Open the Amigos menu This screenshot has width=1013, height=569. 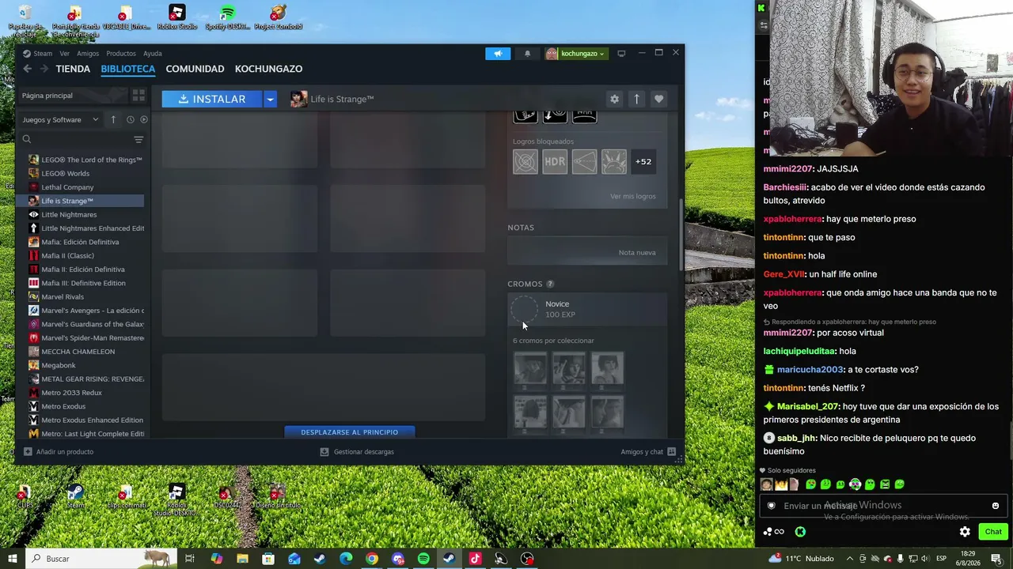pos(88,54)
